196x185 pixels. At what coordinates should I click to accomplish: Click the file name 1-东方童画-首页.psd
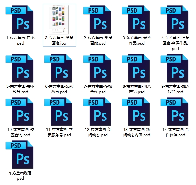click(21, 40)
